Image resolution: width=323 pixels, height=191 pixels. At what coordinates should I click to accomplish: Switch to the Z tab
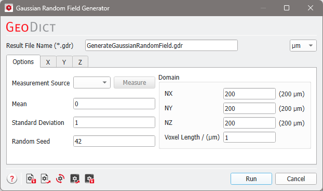(80, 62)
